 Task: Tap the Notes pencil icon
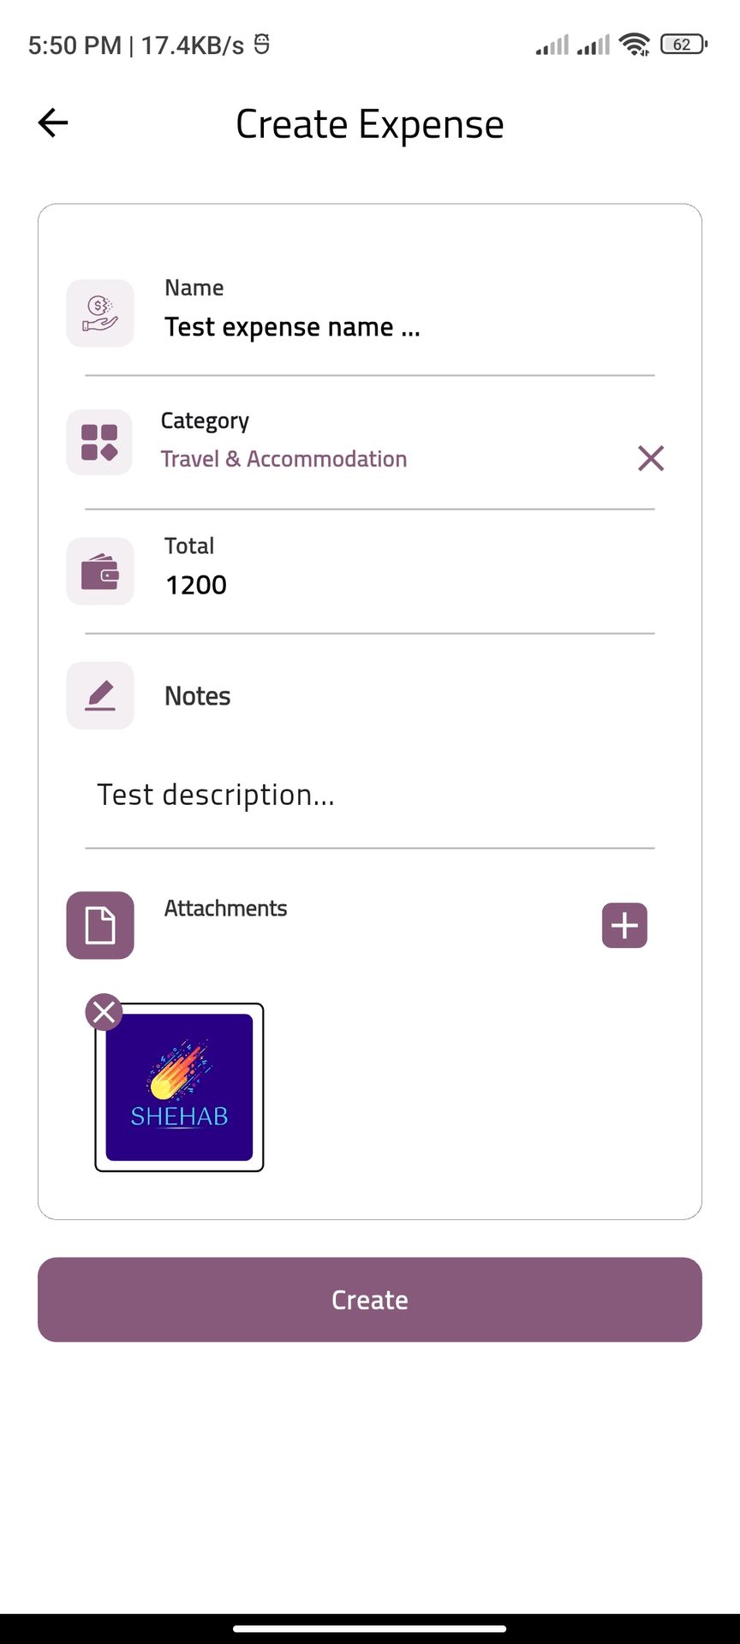100,695
